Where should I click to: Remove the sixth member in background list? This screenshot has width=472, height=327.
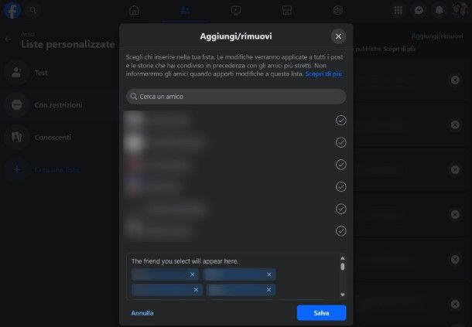point(455,304)
